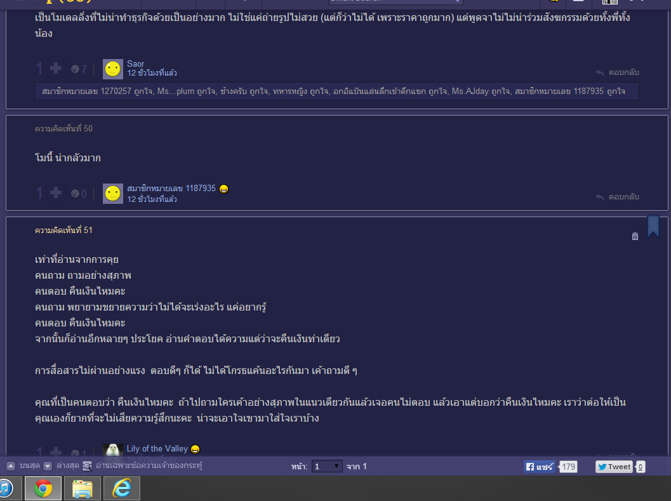Viewport: 671px width, 501px height.
Task: Click the Tweet button
Action: click(614, 467)
